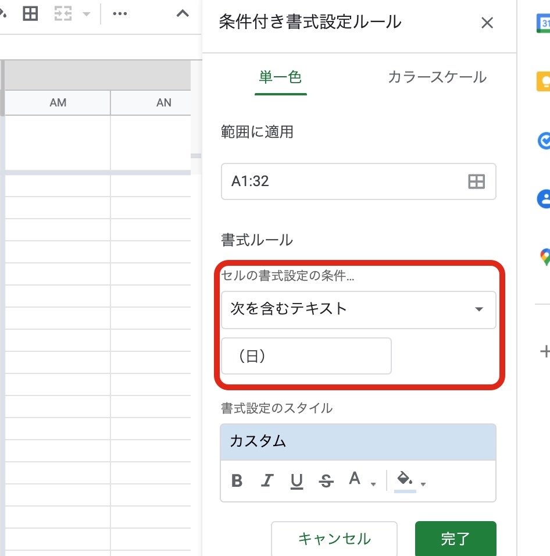Viewport: 550px width, 556px height.
Task: Click the merge cells icon
Action: click(x=63, y=13)
